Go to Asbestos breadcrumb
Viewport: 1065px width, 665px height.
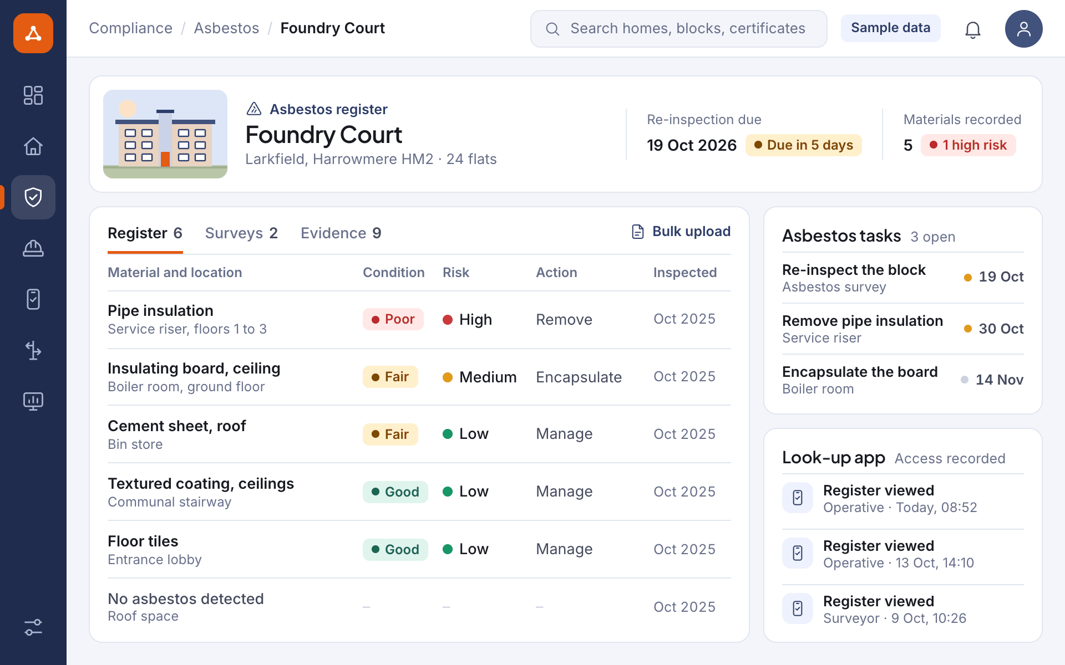(x=226, y=28)
